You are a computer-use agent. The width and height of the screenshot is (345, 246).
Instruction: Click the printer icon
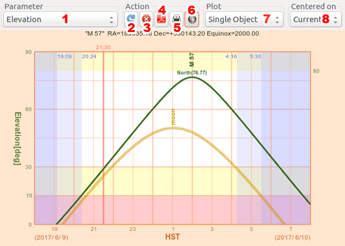click(176, 19)
